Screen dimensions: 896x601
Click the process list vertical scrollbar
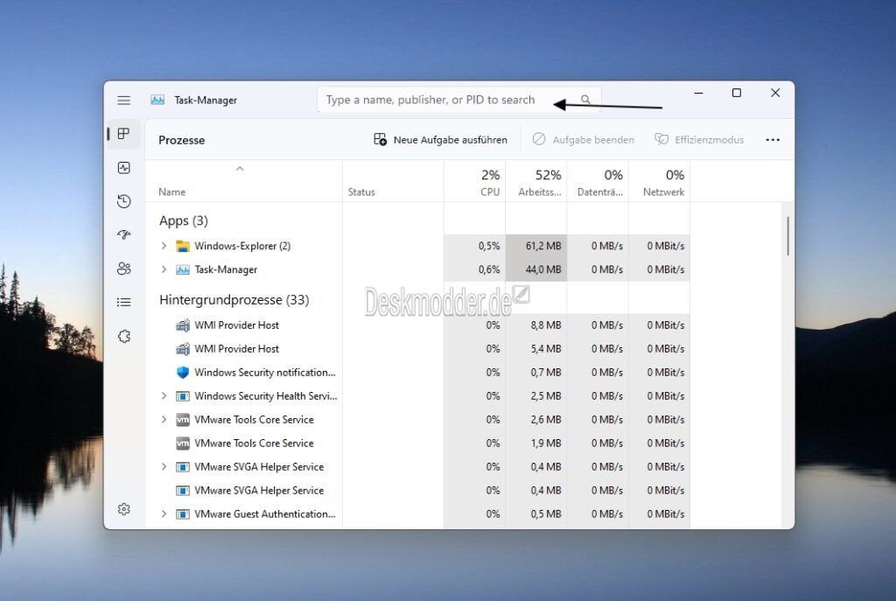click(787, 236)
